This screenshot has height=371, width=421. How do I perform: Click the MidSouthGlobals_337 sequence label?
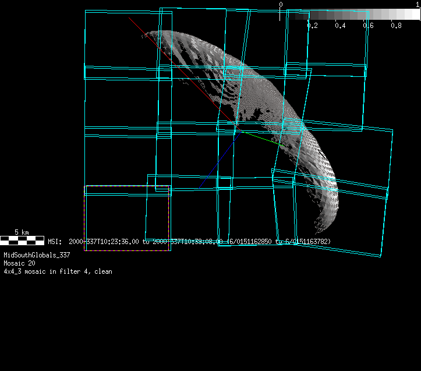click(37, 255)
